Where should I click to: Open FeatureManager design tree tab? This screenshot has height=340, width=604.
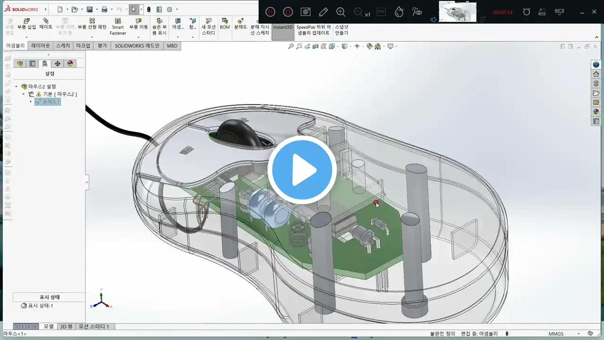pyautogui.click(x=20, y=64)
